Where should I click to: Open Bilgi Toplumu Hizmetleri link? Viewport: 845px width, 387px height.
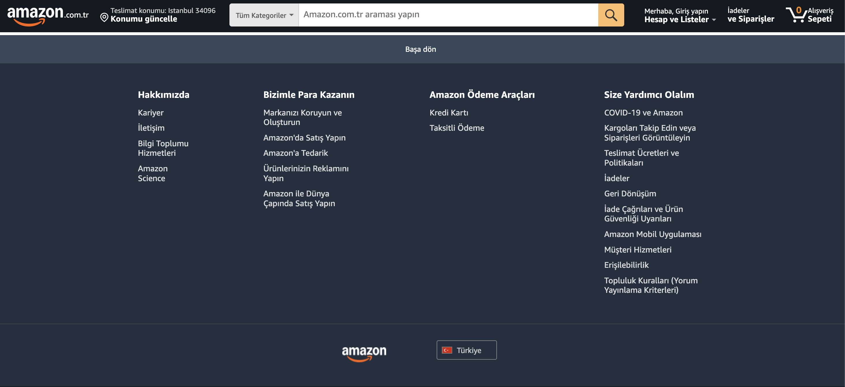163,148
